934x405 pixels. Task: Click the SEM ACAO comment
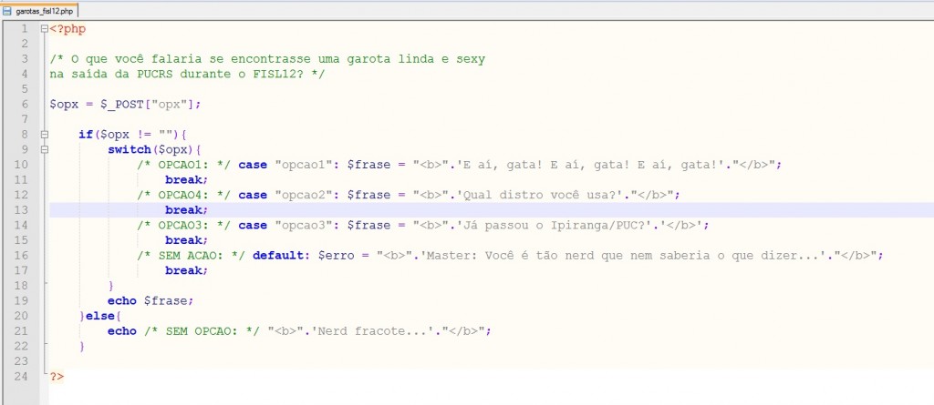(192, 255)
